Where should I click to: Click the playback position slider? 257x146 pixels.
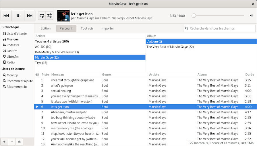point(218,16)
